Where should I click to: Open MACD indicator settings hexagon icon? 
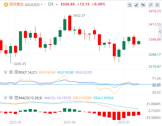coord(11,98)
